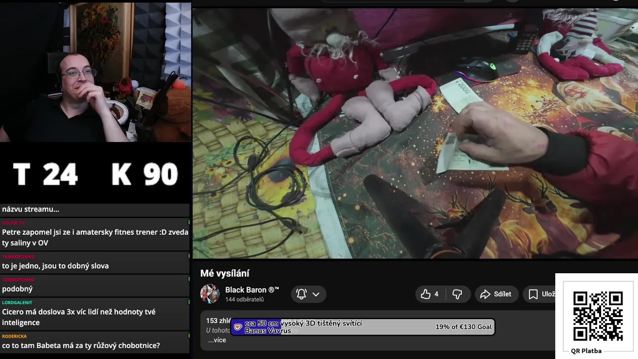Click the dislike thumbs-down icon
The height and width of the screenshot is (359, 638).
[457, 294]
